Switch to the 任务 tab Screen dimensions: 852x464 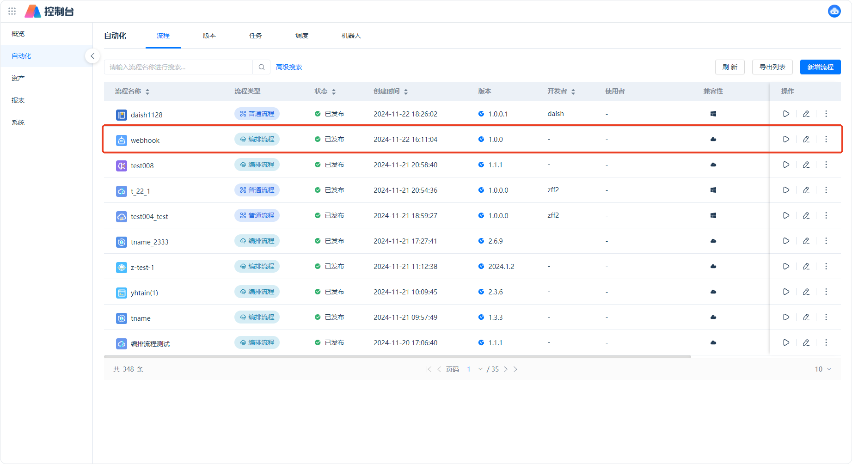[256, 36]
